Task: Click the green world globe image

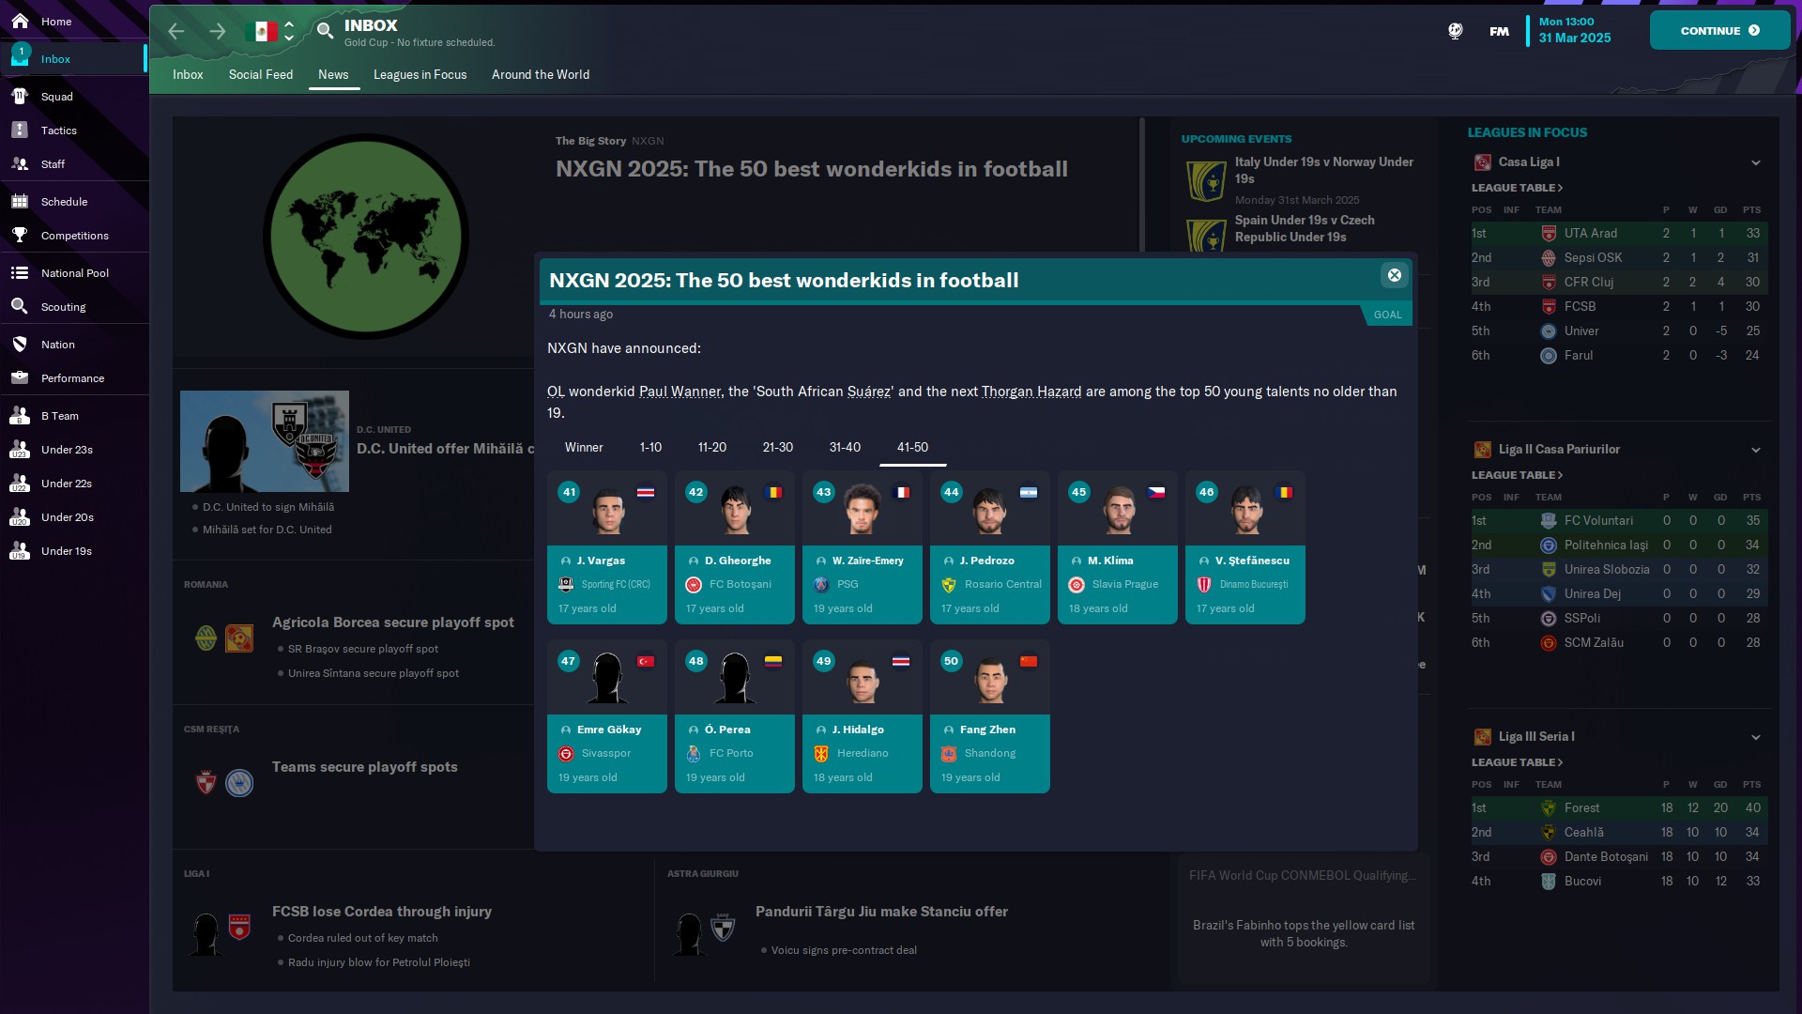Action: click(366, 236)
